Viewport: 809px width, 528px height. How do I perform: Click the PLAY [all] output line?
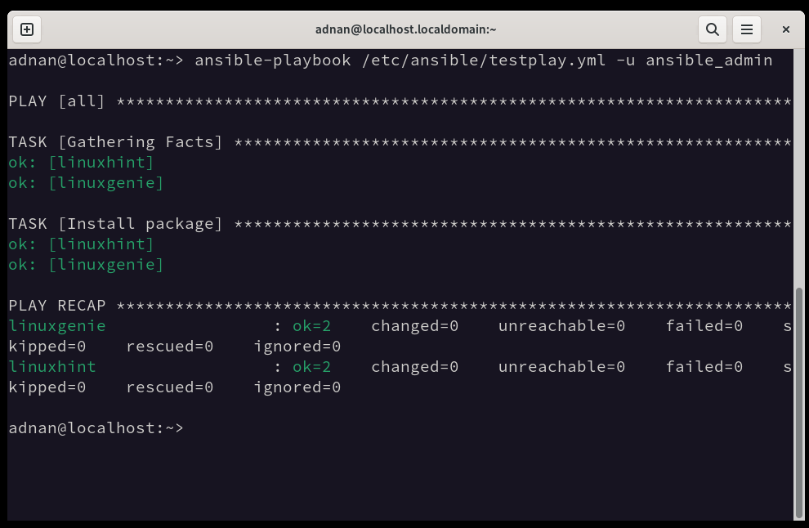400,101
